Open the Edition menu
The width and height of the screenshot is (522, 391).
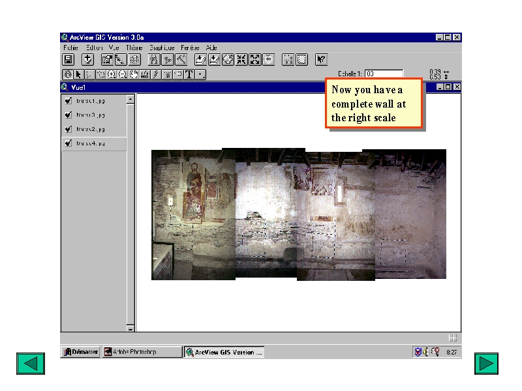[94, 48]
